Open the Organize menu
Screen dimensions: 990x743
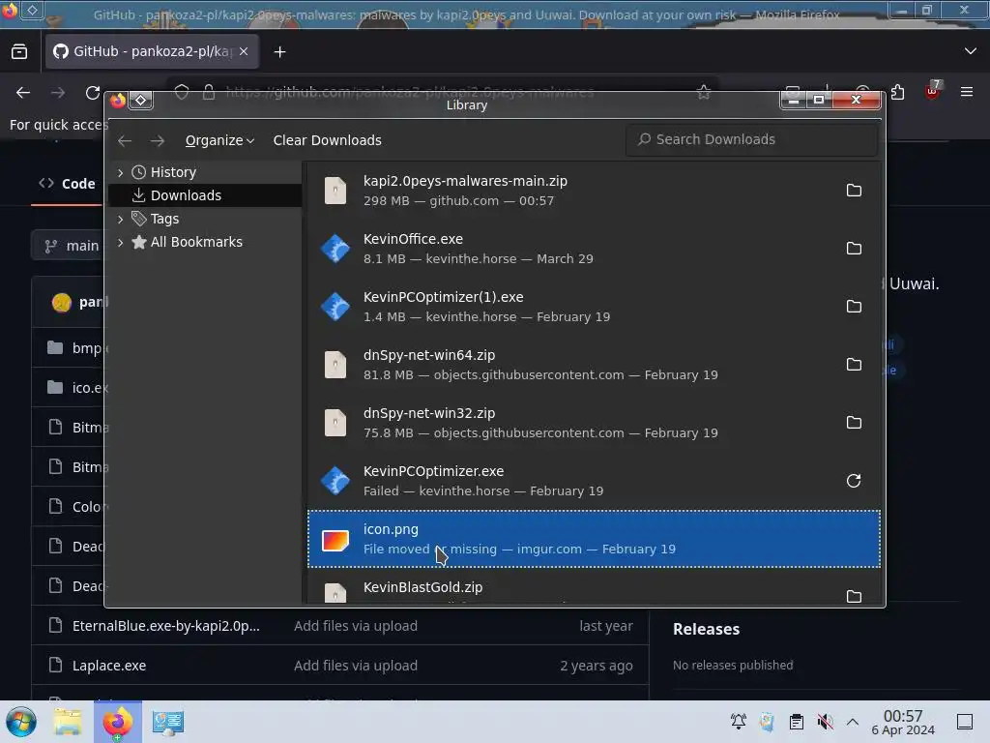coord(219,140)
